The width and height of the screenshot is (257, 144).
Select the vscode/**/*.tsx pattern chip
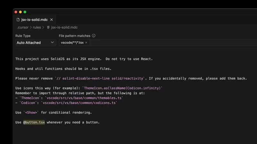coord(72,43)
